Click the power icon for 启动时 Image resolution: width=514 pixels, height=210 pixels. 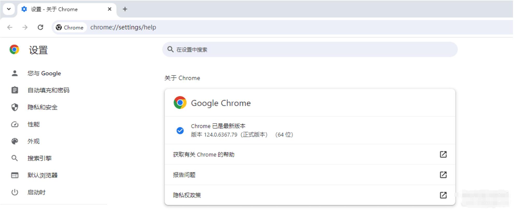[x=15, y=192]
